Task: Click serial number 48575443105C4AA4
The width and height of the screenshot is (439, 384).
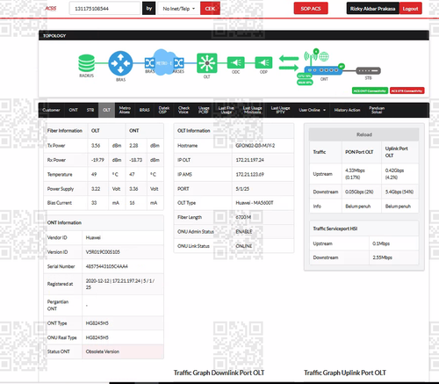Action: (106, 266)
